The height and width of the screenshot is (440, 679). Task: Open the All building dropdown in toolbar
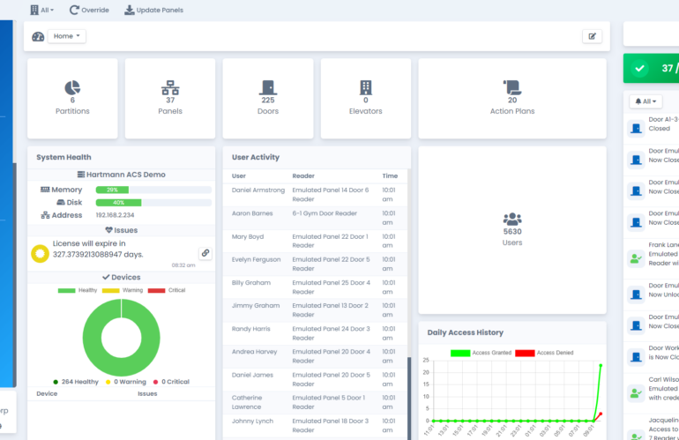[x=42, y=10]
